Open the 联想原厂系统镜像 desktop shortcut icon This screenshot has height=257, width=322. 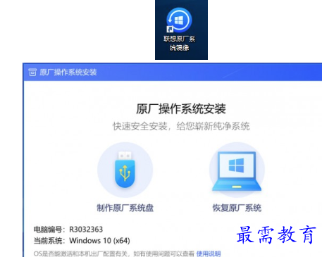click(180, 20)
